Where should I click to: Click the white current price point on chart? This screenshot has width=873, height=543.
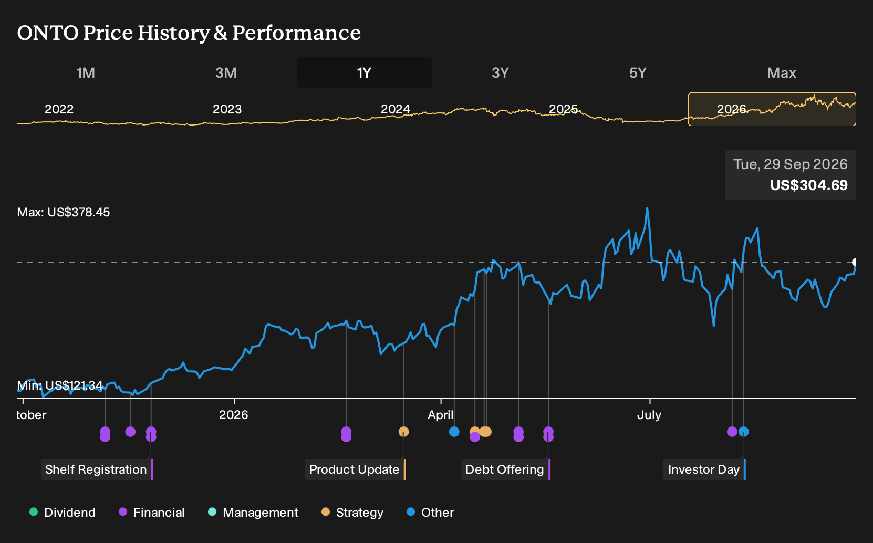coord(855,262)
